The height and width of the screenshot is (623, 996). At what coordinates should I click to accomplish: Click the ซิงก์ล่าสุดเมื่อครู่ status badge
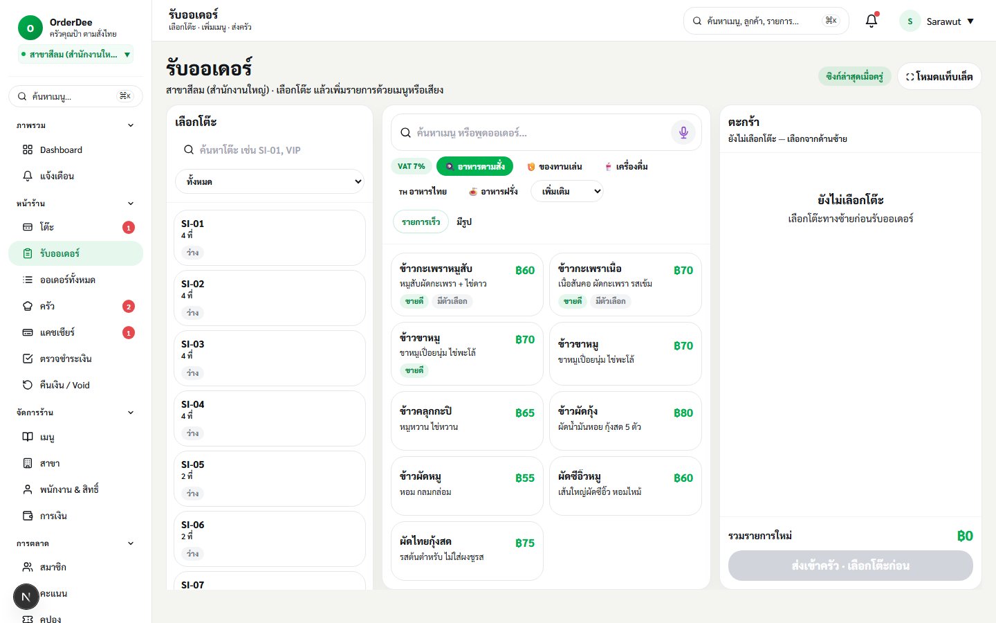click(x=854, y=76)
